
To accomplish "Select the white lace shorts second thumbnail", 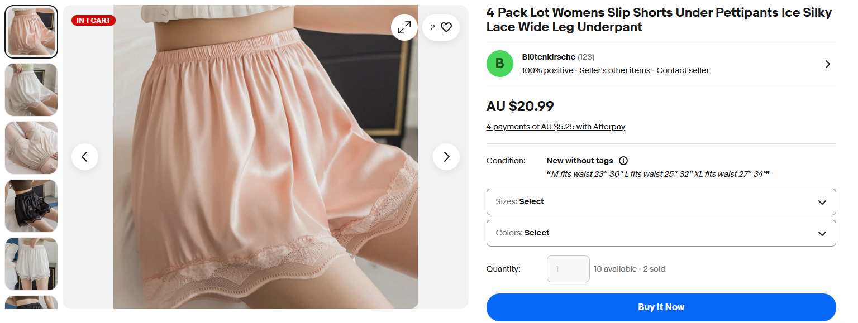I will point(31,90).
